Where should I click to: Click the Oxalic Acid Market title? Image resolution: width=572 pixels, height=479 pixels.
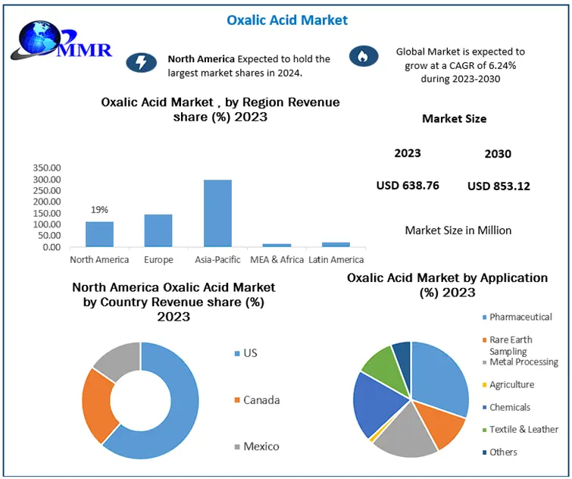(x=287, y=20)
